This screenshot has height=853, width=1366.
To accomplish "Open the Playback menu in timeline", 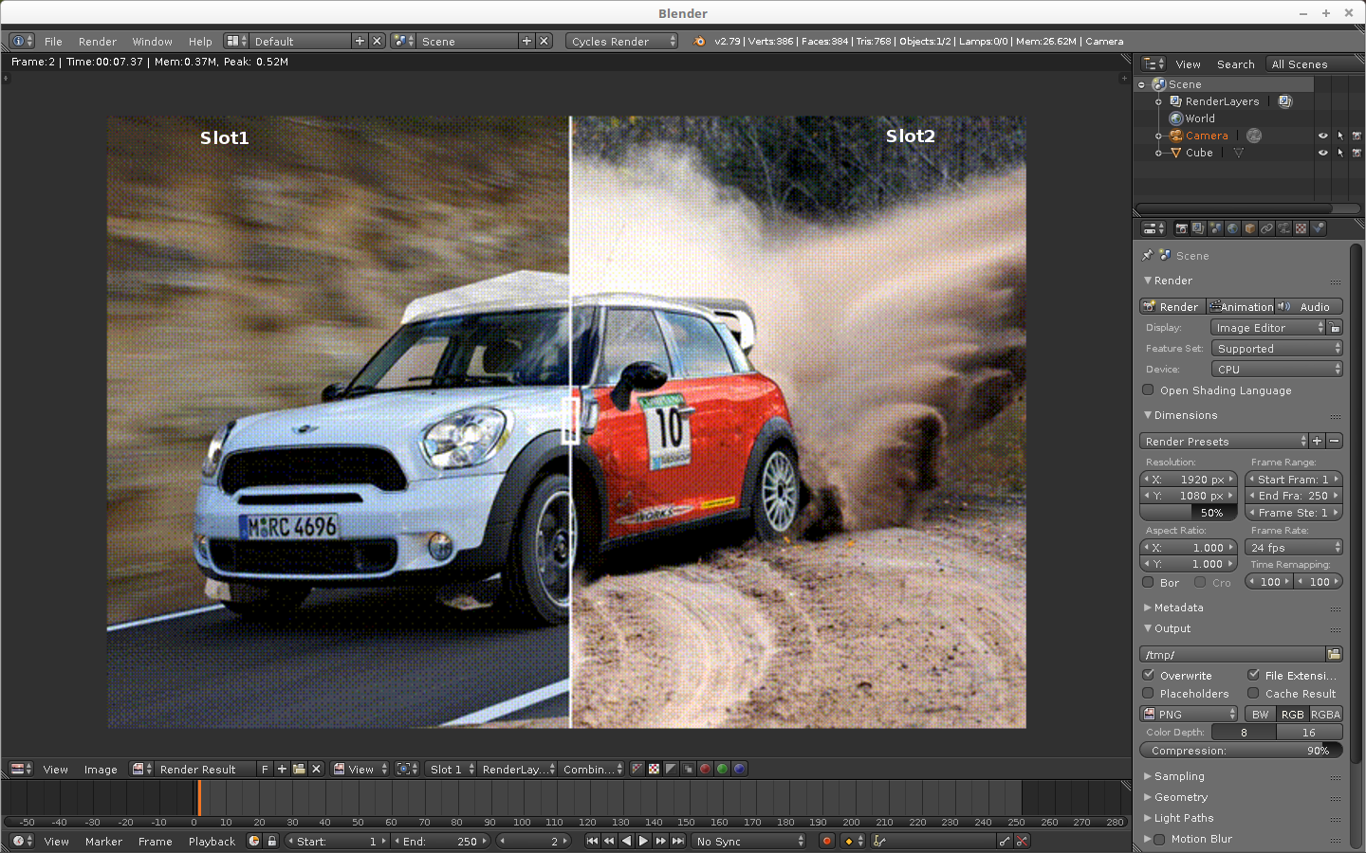I will pyautogui.click(x=212, y=842).
